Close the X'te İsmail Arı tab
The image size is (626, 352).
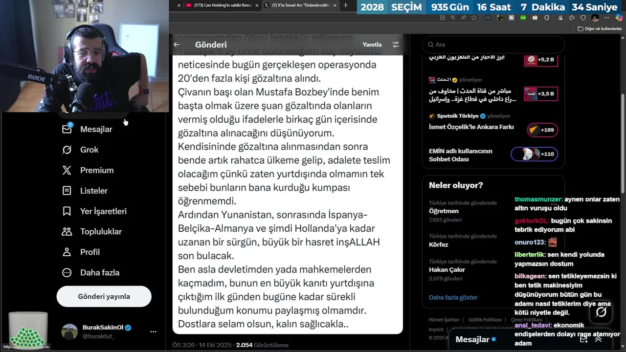click(335, 5)
